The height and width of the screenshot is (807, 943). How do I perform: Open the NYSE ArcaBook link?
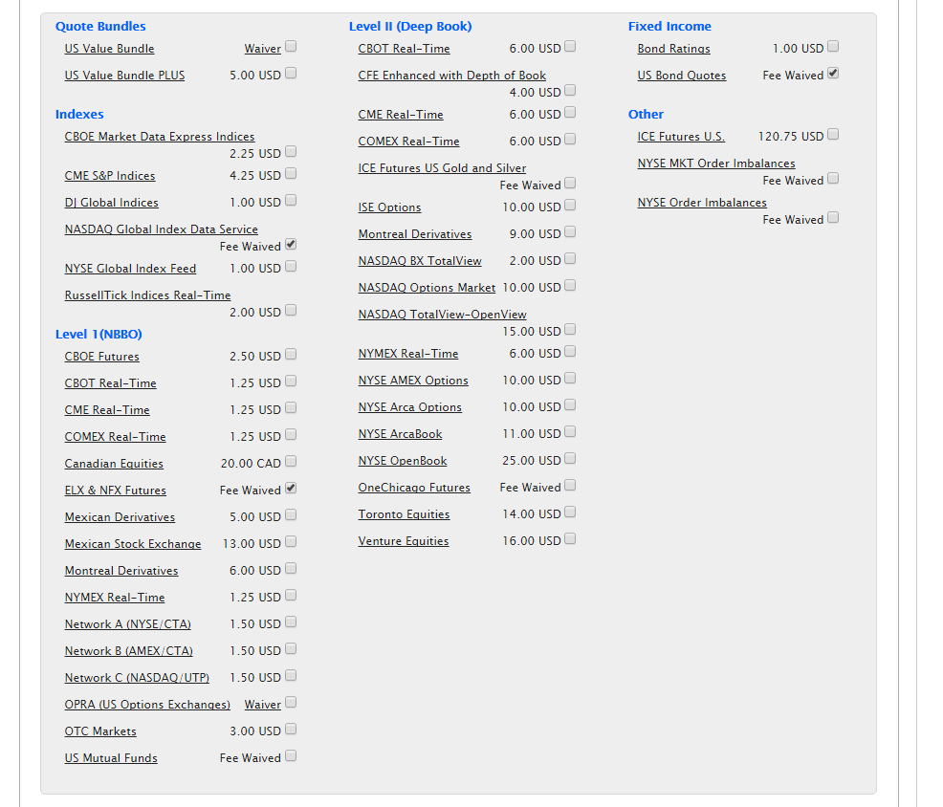(x=400, y=434)
